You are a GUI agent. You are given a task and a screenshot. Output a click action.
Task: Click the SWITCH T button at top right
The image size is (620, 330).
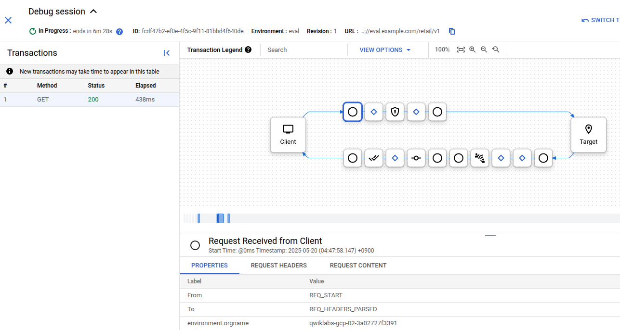click(600, 20)
